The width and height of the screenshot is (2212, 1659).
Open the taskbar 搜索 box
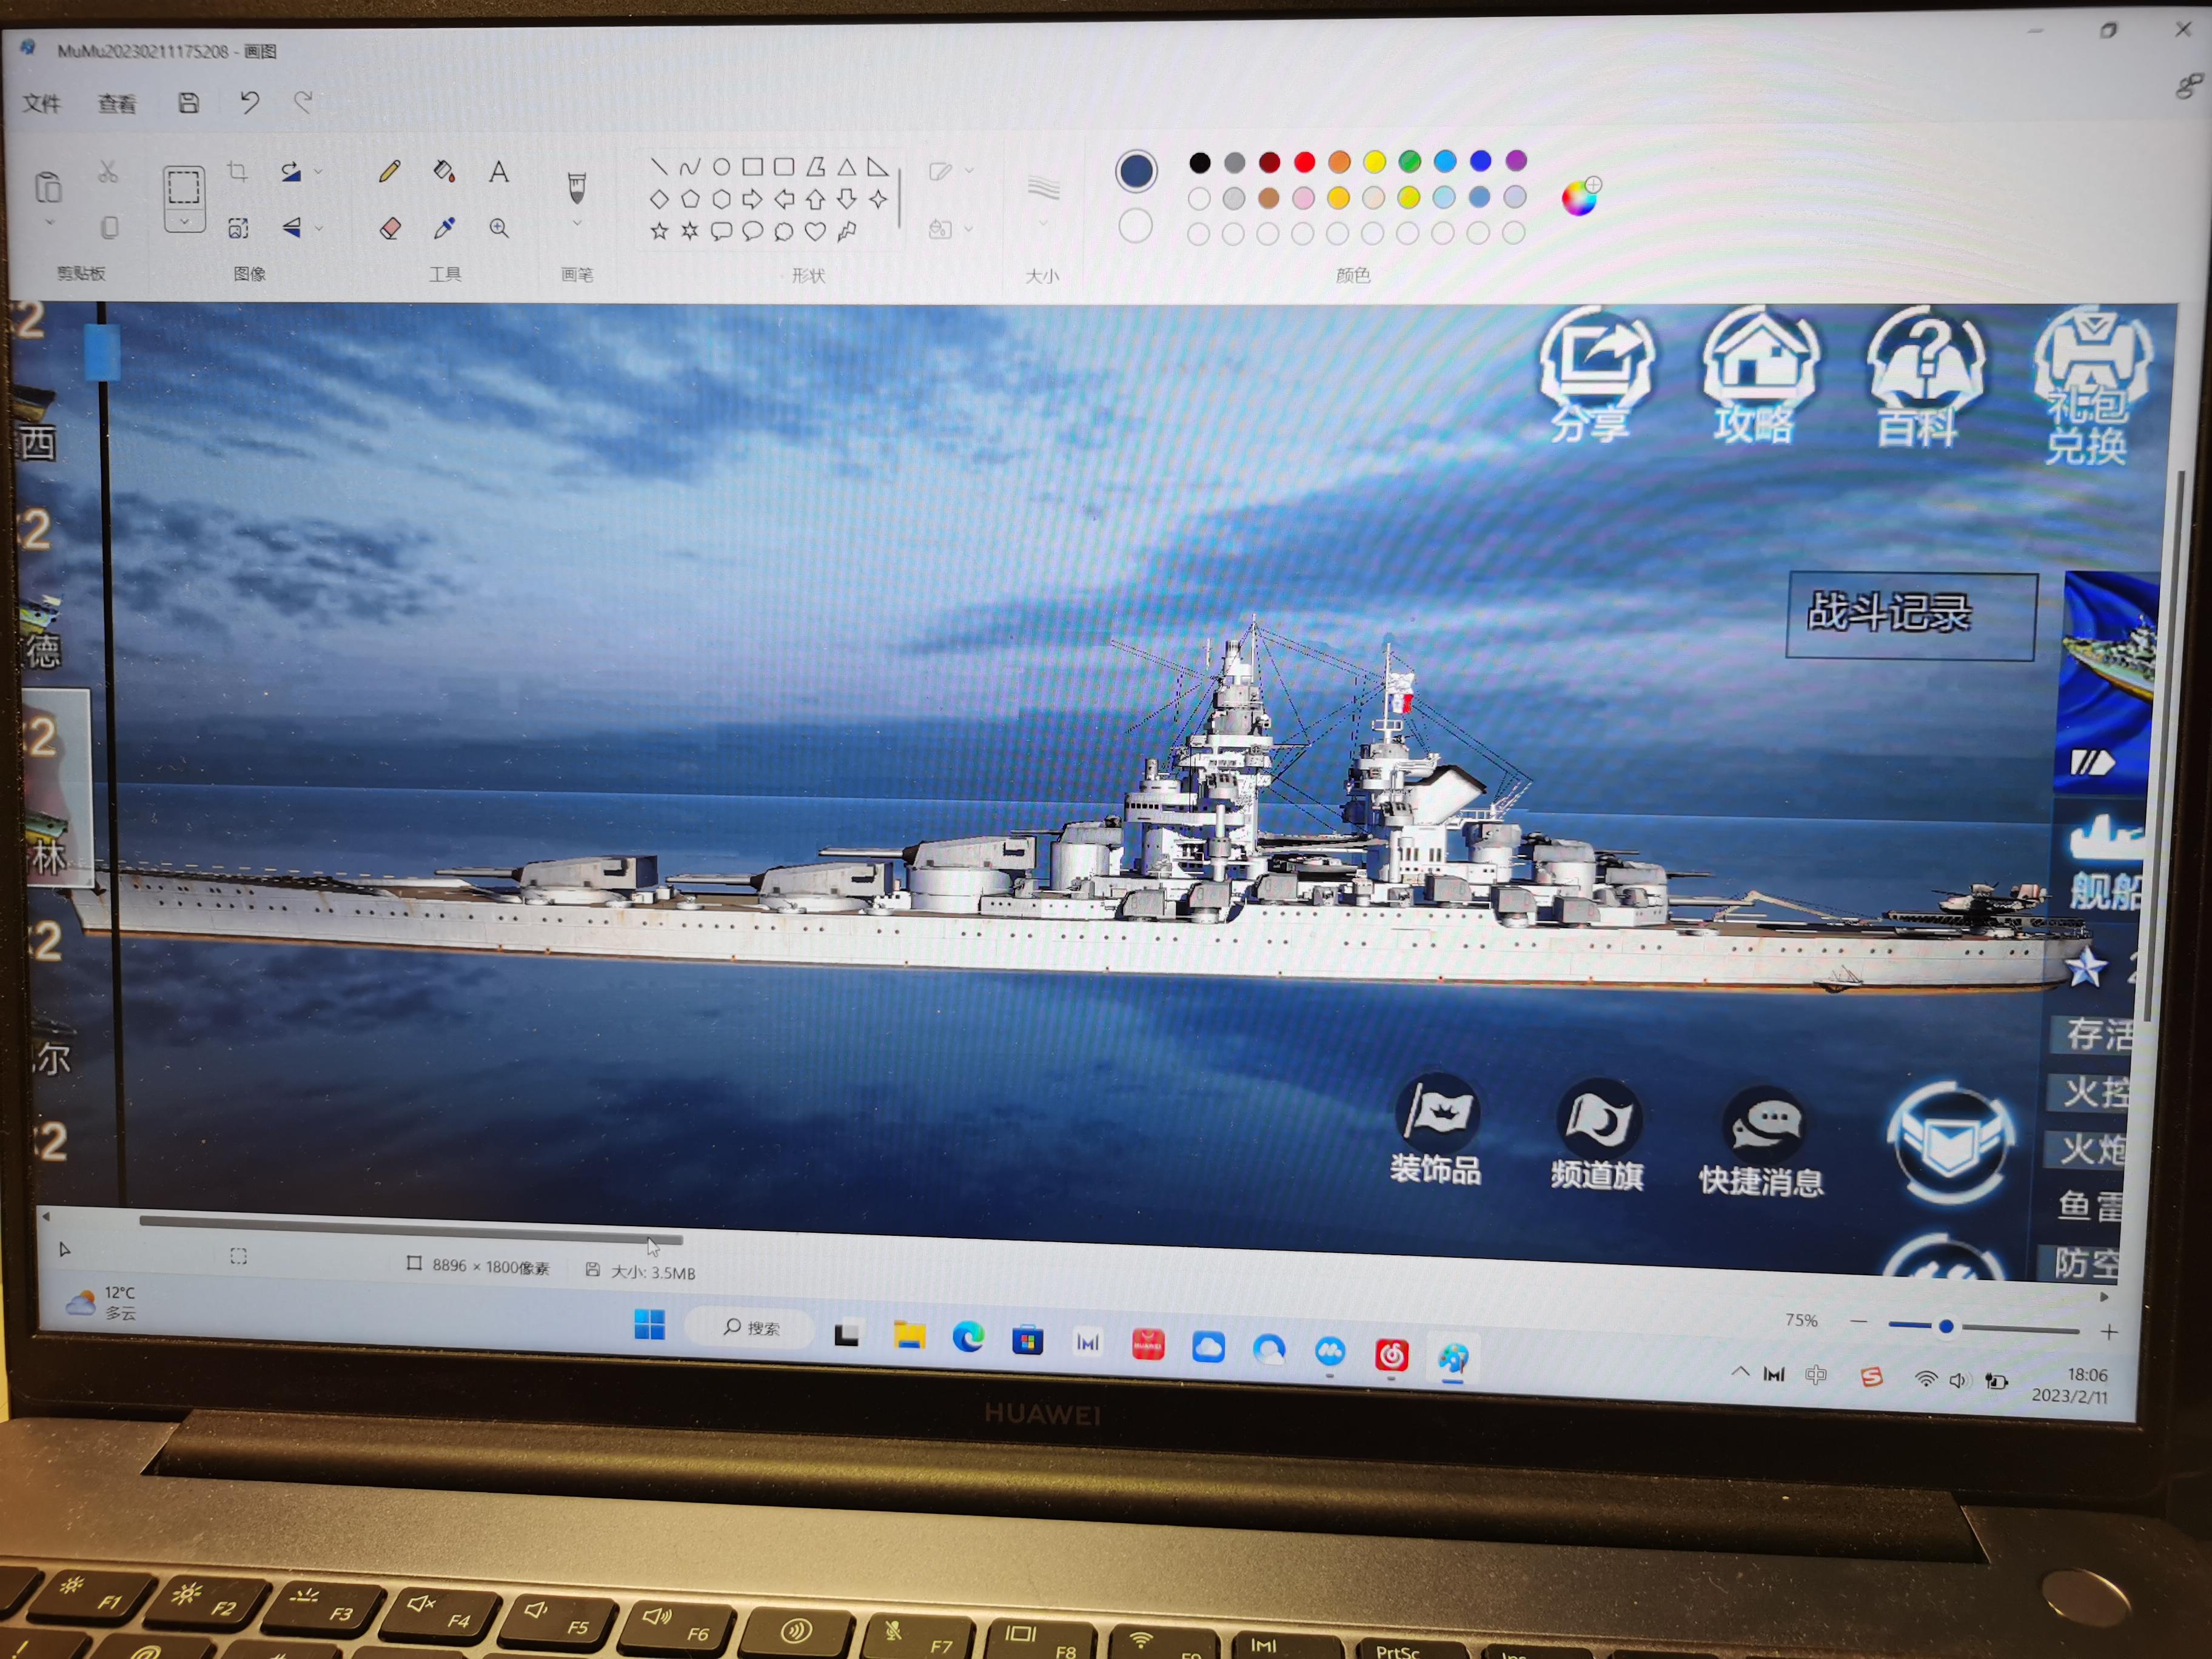click(750, 1327)
